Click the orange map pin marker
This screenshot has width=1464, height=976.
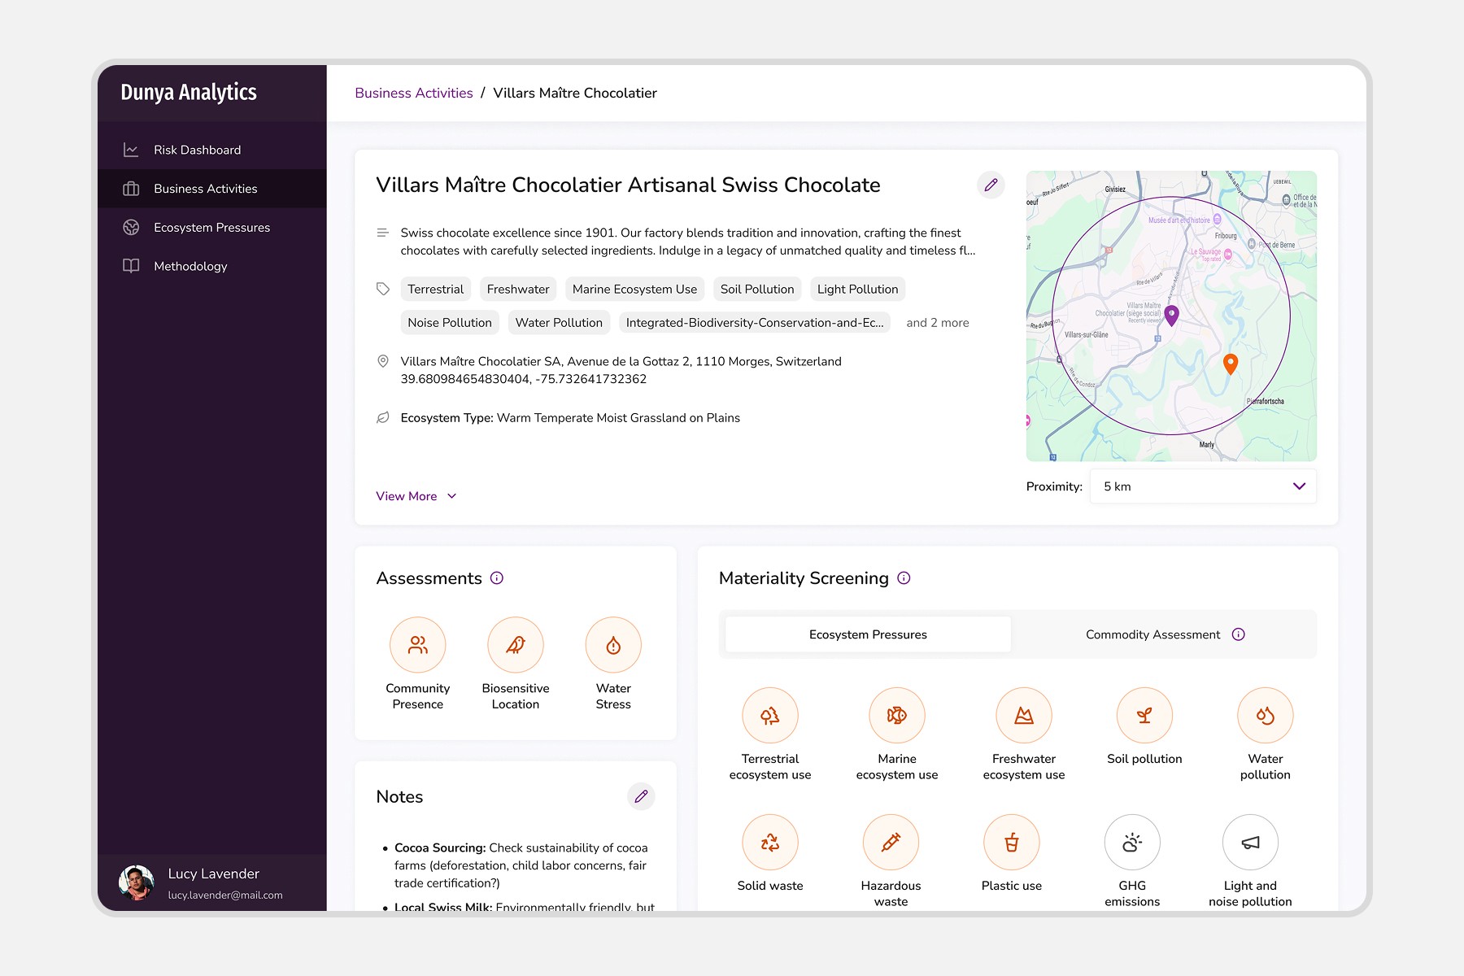click(x=1231, y=364)
